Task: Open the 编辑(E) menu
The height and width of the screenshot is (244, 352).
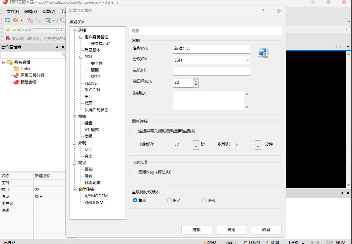Action: pyautogui.click(x=30, y=12)
